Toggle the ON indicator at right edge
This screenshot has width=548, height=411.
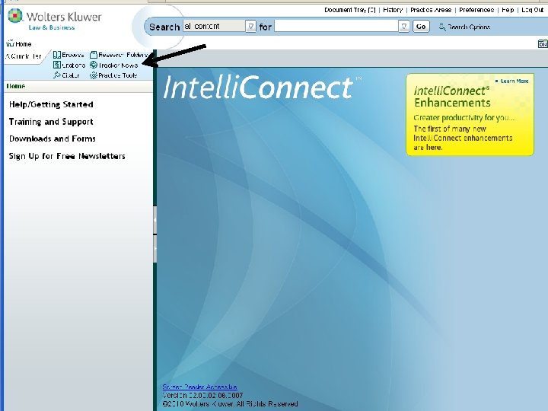pos(543,44)
